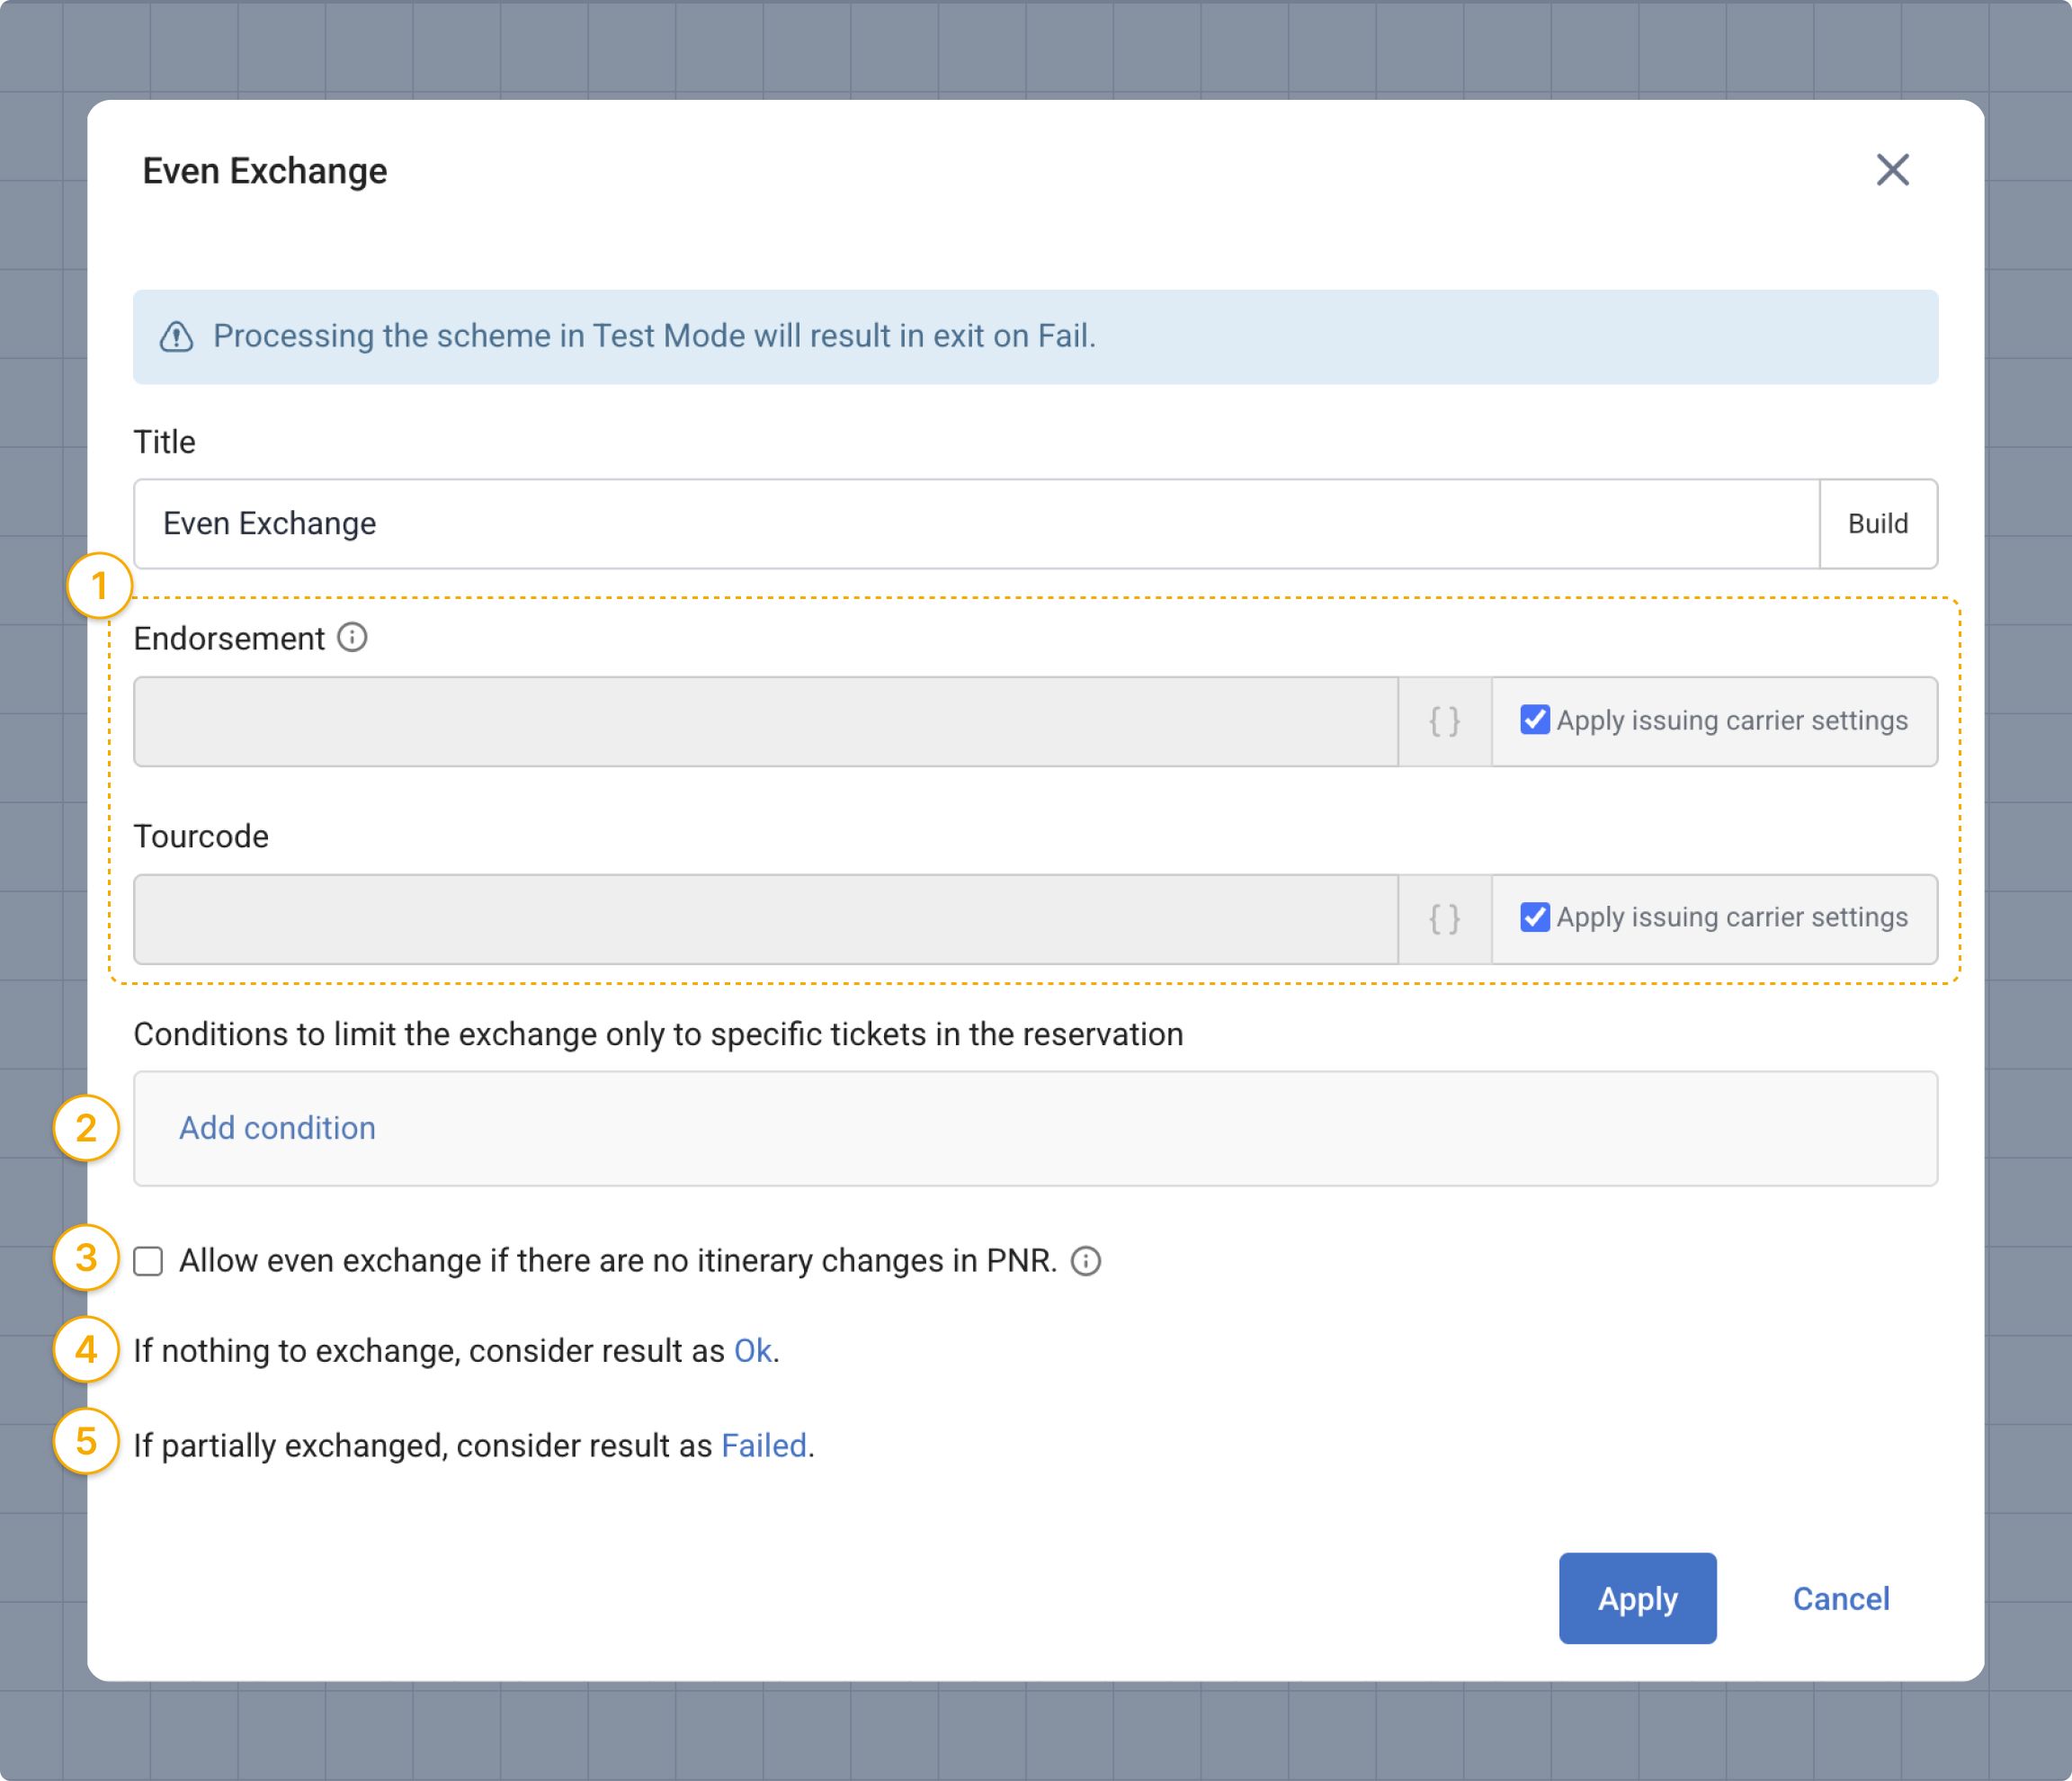Click info icon beside itinerary changes checkbox
The width and height of the screenshot is (2072, 1781).
[1085, 1261]
